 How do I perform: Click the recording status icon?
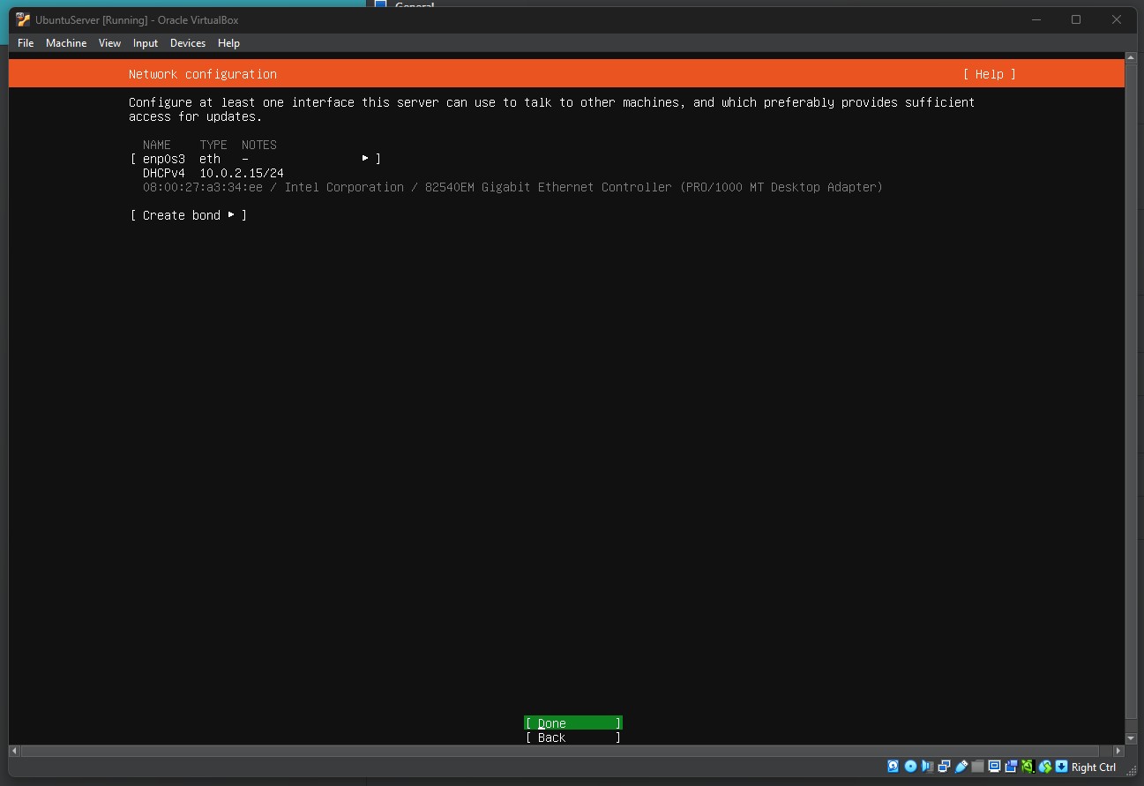point(1011,767)
